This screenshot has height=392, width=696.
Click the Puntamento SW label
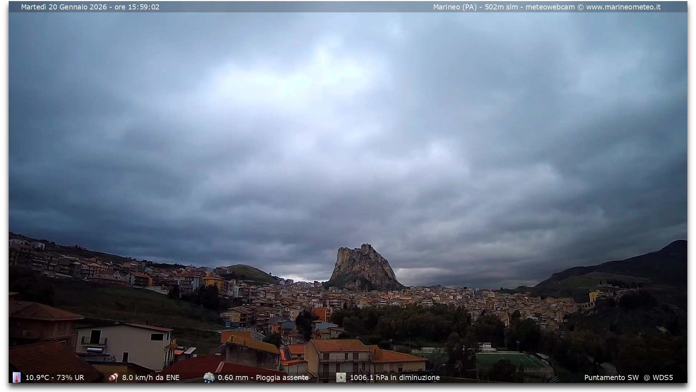[611, 377]
